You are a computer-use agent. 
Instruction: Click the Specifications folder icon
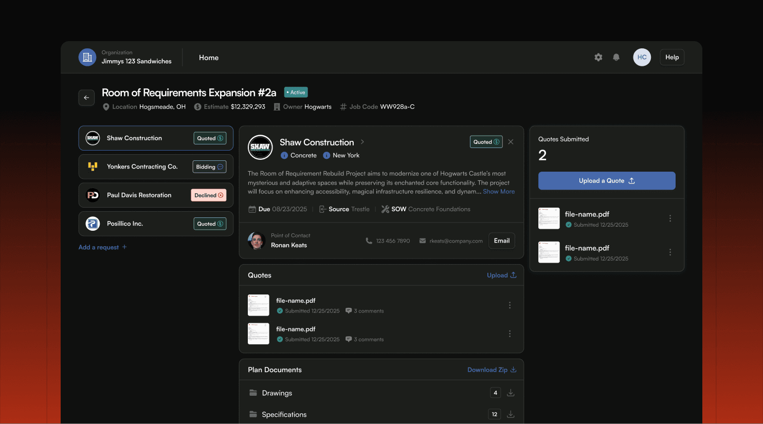tap(253, 414)
